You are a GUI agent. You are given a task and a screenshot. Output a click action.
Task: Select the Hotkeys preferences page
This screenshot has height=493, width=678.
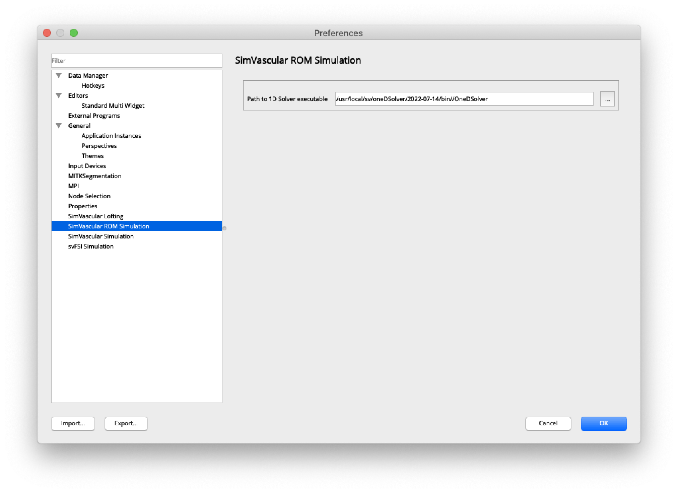point(92,85)
